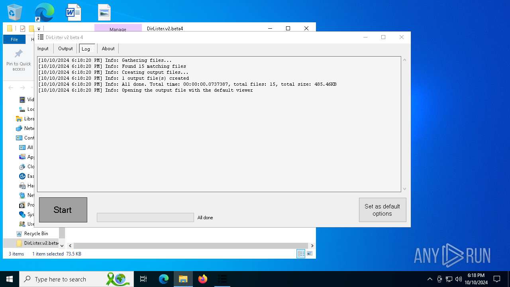Maximize the DirLister window
The width and height of the screenshot is (510, 287).
coord(383,37)
